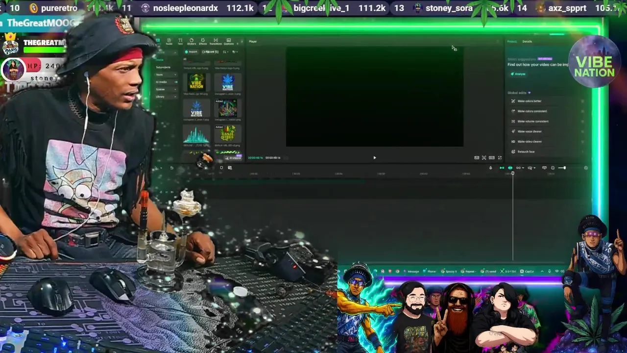Open the CapCut taskbar item

(x=527, y=271)
